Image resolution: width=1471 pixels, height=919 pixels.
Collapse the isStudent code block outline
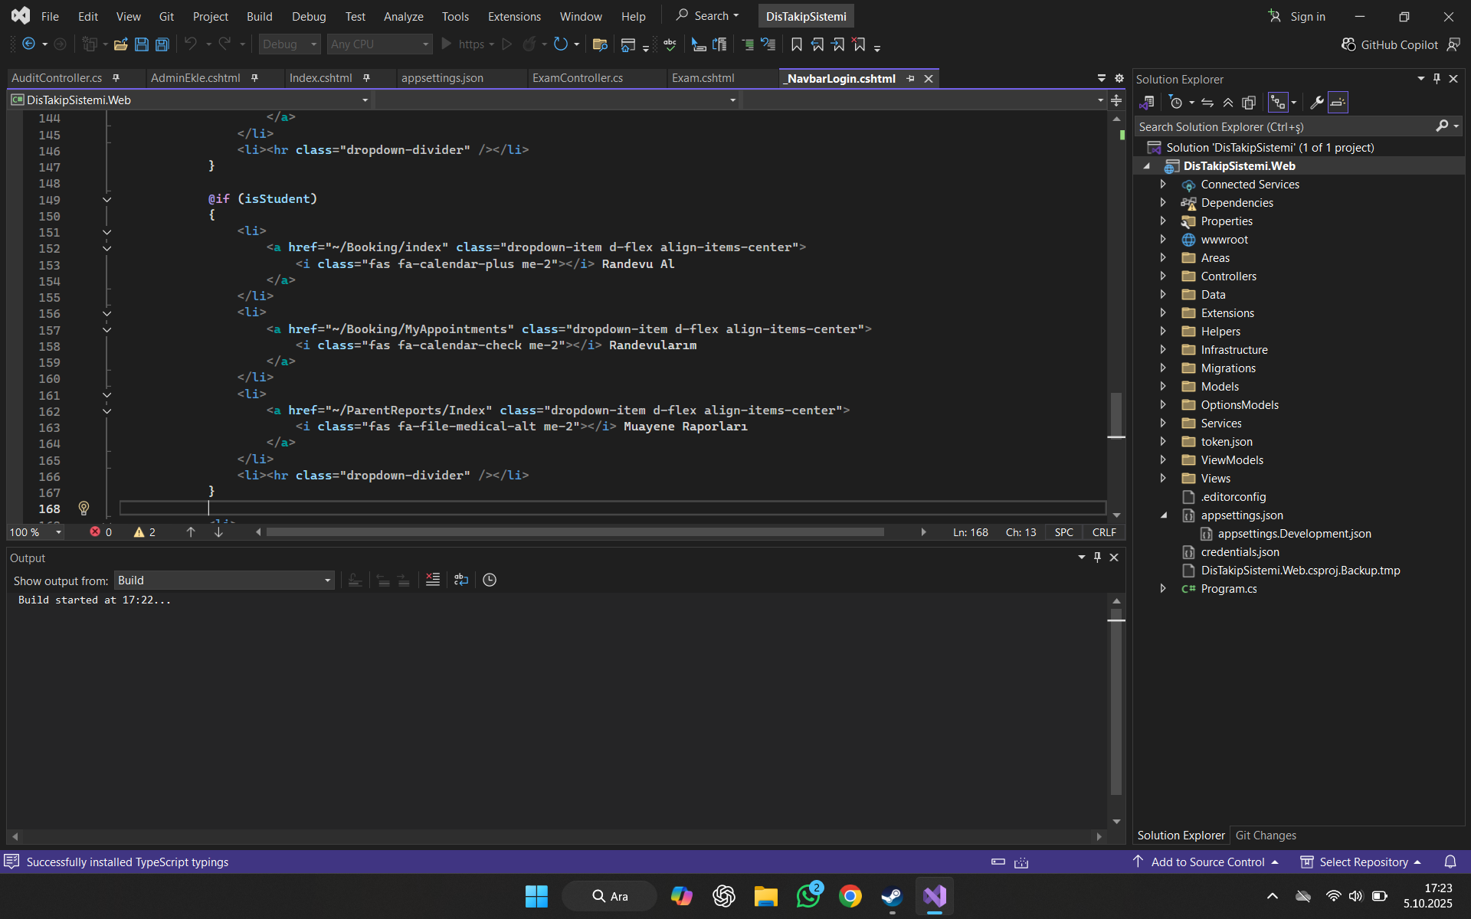(107, 199)
